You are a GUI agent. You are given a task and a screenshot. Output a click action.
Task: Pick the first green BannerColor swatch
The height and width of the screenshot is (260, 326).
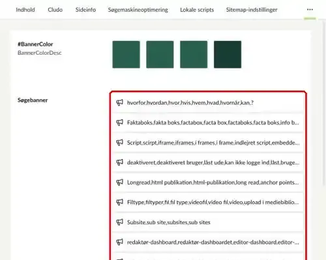(126, 55)
